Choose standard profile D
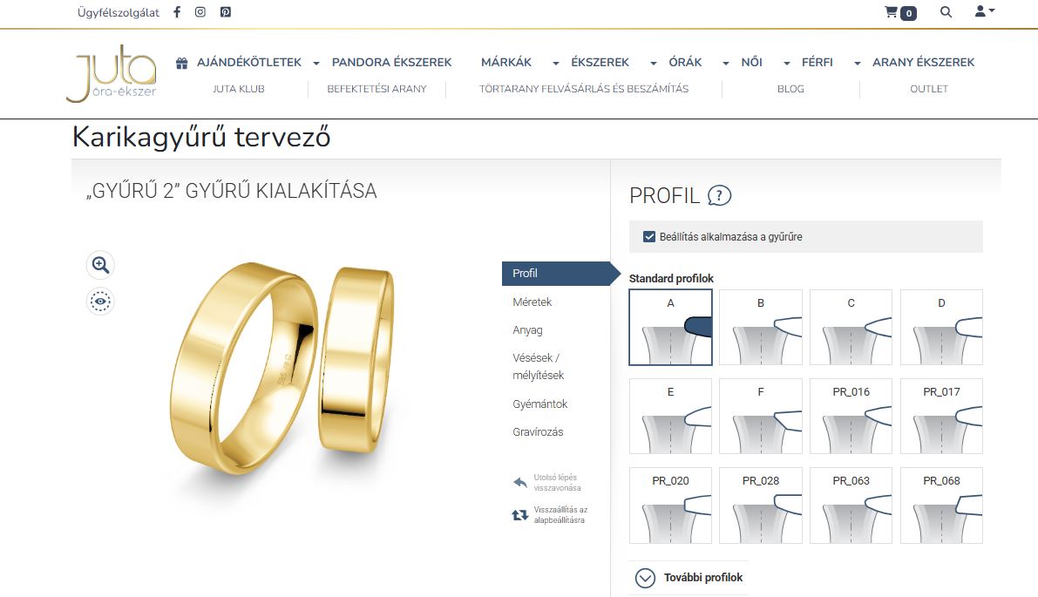The height and width of the screenshot is (597, 1038). (x=941, y=327)
